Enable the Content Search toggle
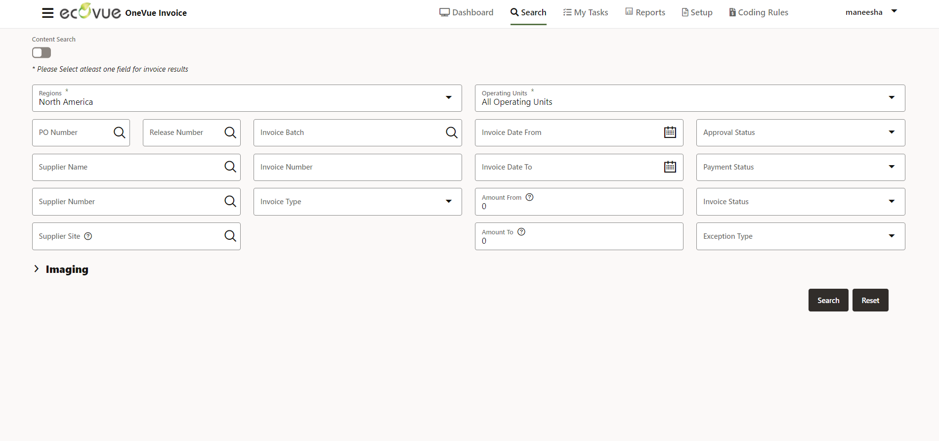Image resolution: width=939 pixels, height=441 pixels. click(42, 52)
